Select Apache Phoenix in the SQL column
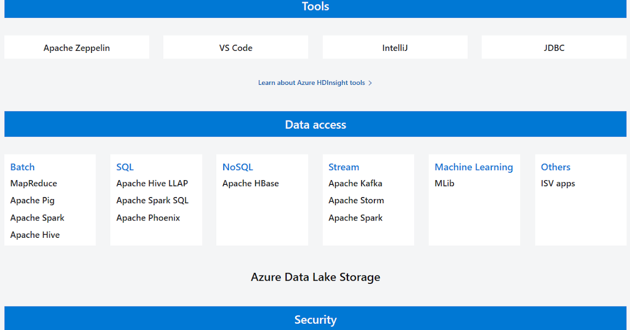The height and width of the screenshot is (330, 630). [148, 217]
